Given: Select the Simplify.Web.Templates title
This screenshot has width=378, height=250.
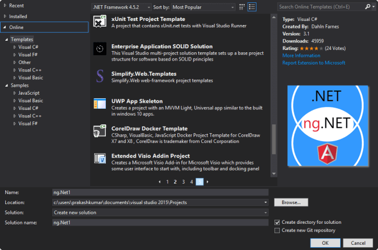Looking at the screenshot, I should click(144, 74).
